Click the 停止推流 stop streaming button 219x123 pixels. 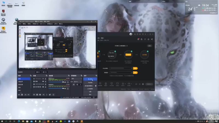90,79
